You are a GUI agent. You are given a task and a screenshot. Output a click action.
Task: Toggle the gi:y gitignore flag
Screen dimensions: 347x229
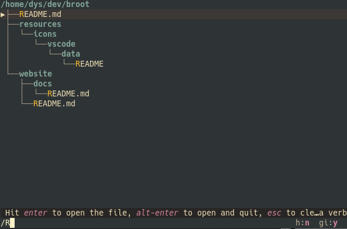coord(328,223)
